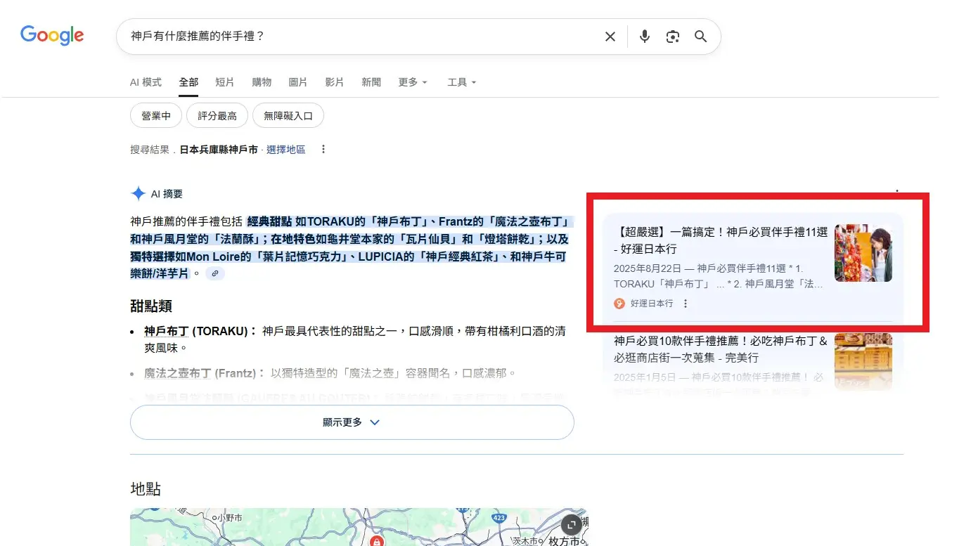This screenshot has width=971, height=546.
Task: Switch to the 新聞 tab
Action: [x=371, y=82]
